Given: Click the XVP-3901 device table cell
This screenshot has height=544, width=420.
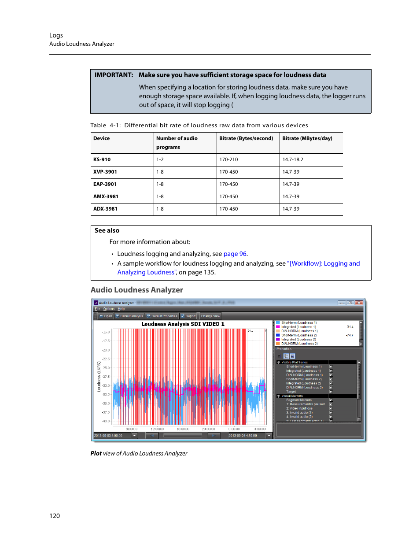Looking at the screenshot, I should [x=122, y=172].
